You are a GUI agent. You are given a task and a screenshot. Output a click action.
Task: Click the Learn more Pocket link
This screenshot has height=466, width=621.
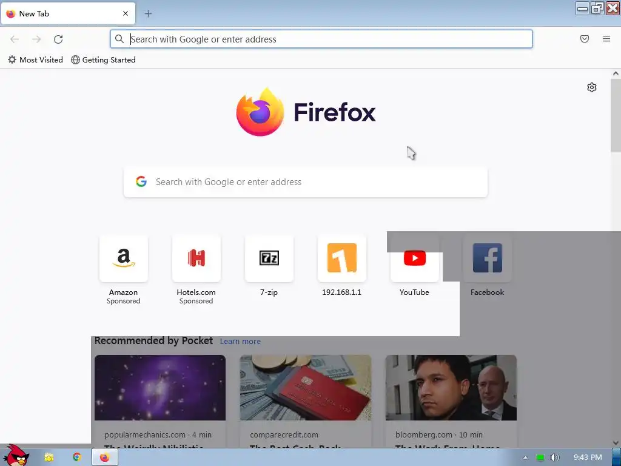[240, 342]
